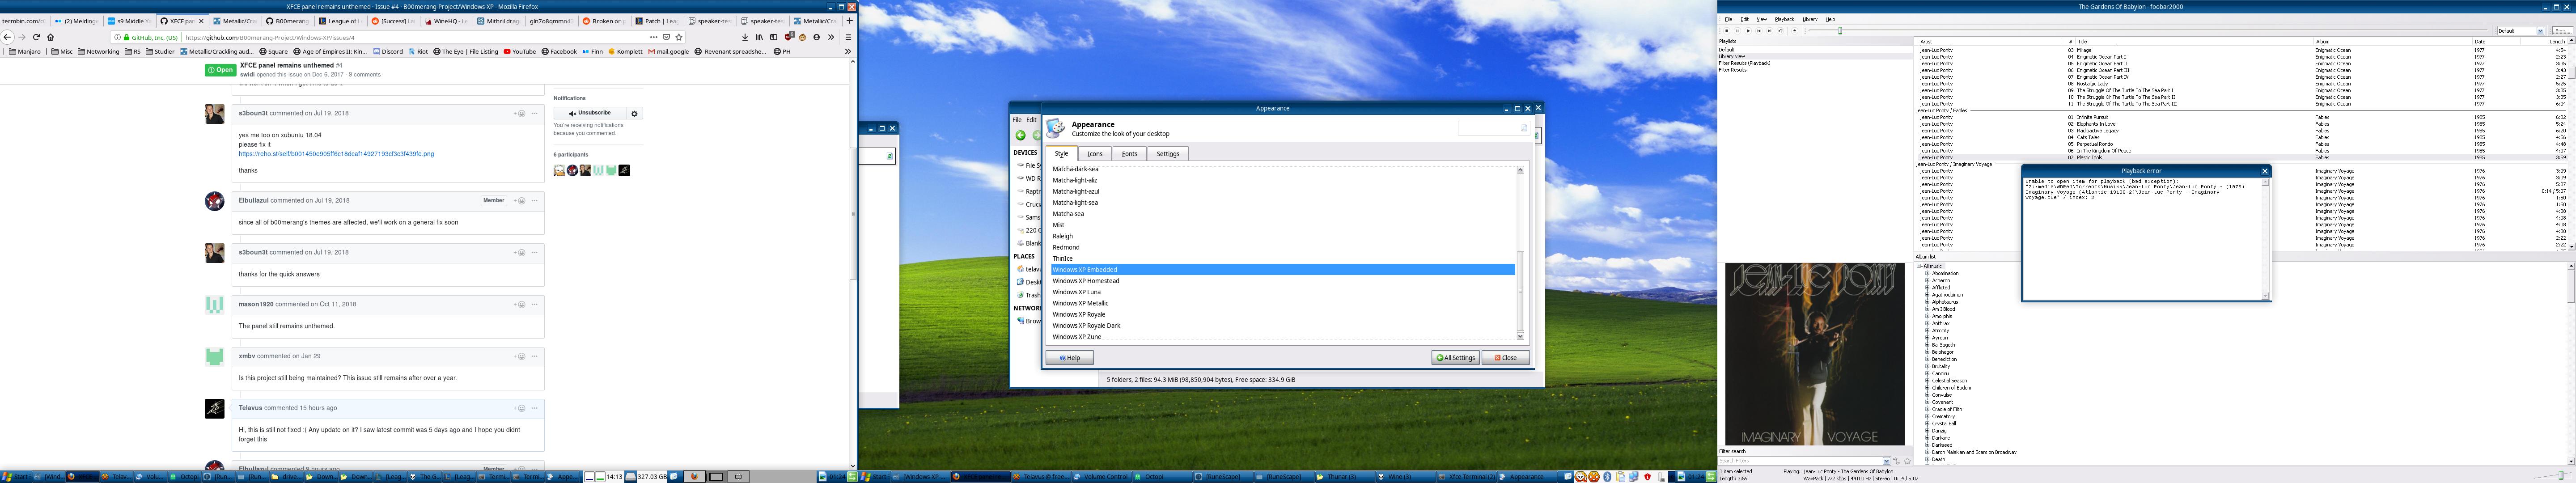Click the foobar2000 play button
This screenshot has width=2576, height=483.
1748,31
